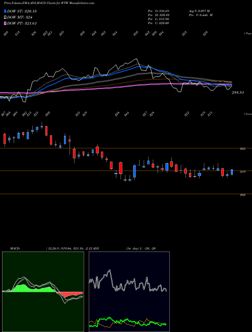This screenshot has width=252, height=332.
Task: Click the previous high value 320.33
Action: click(164, 15)
